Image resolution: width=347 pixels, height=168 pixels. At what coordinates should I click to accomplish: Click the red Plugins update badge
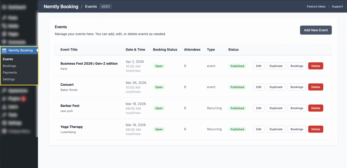pos(23,99)
